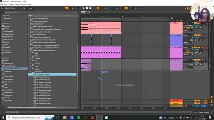Toggle Draw Mode pencil icon
214x120 pixels.
click(x=186, y=8)
